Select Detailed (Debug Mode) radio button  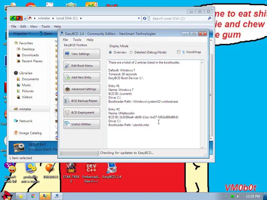[131, 52]
